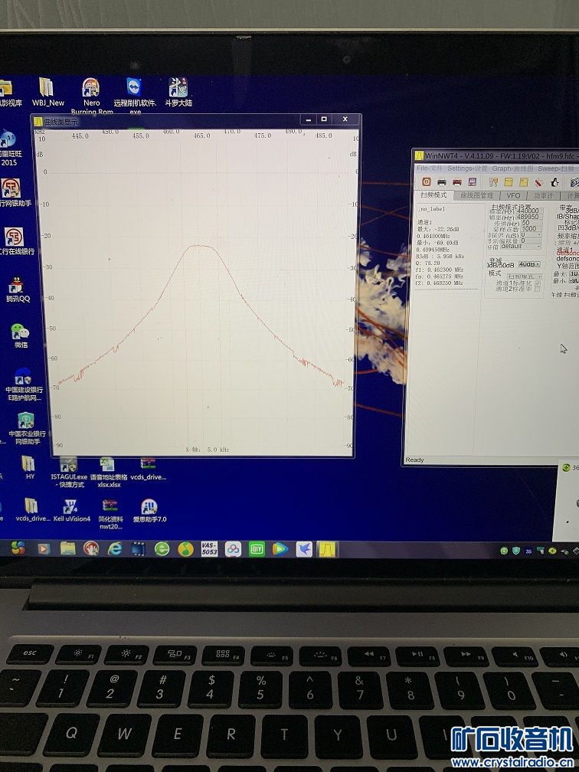Click the red pencil icon in WinNWT4 toolbar
The height and width of the screenshot is (772, 579).
tap(539, 182)
